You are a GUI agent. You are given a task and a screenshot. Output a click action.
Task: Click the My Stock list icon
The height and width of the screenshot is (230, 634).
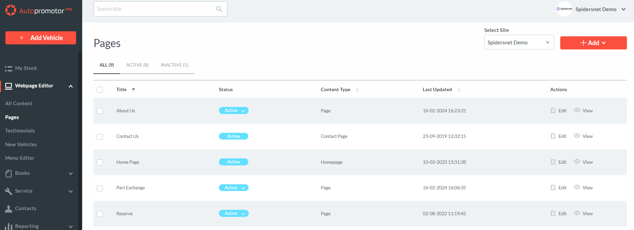tap(9, 69)
